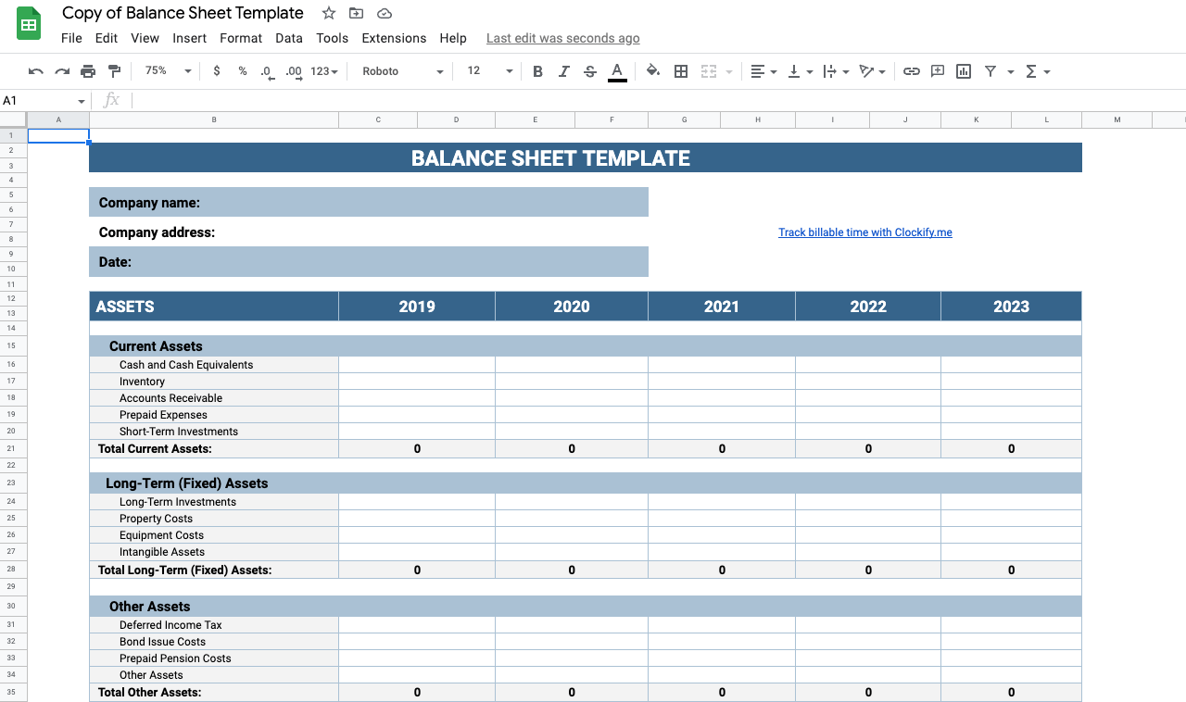This screenshot has height=702, width=1186.
Task: Star this document
Action: 329,13
